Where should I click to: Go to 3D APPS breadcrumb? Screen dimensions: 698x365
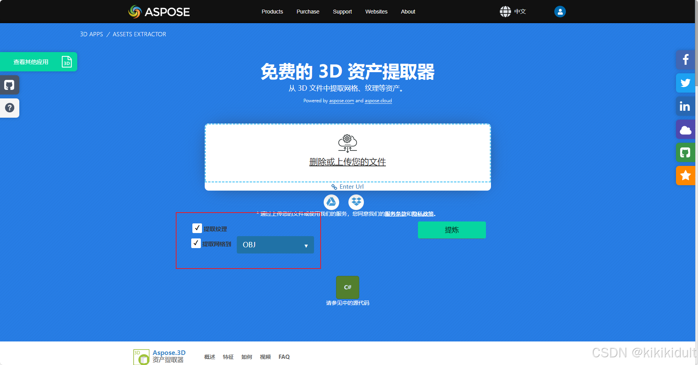point(92,34)
